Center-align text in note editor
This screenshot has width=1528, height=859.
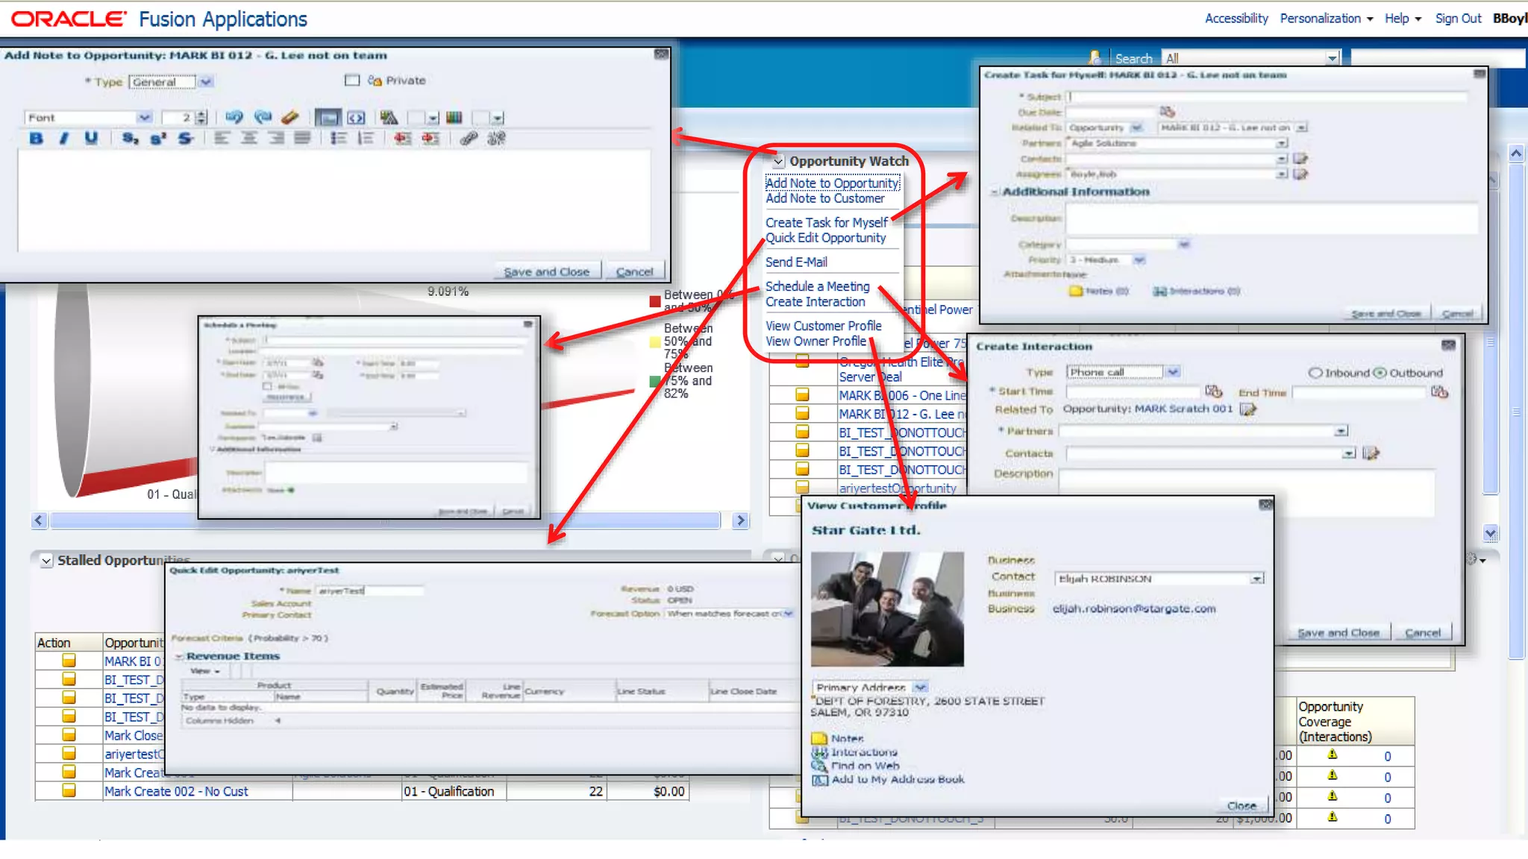coord(249,139)
